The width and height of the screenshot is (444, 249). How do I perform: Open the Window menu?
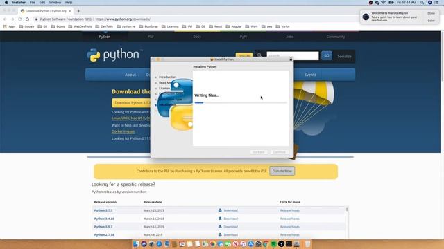pyautogui.click(x=55, y=3)
